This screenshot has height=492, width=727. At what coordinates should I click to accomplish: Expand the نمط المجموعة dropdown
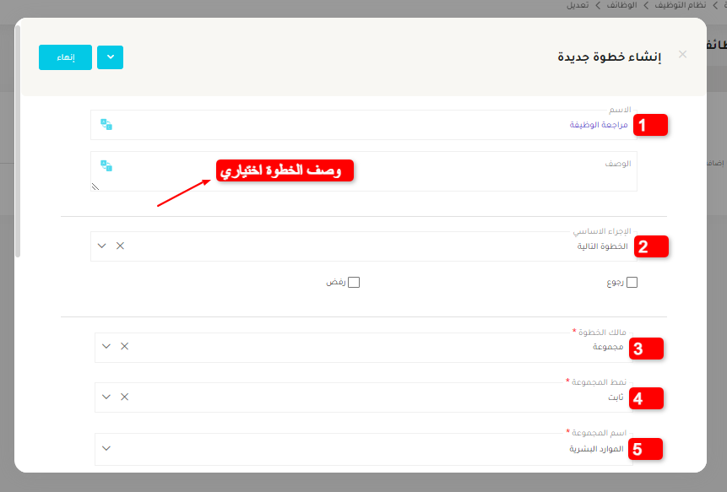106,397
